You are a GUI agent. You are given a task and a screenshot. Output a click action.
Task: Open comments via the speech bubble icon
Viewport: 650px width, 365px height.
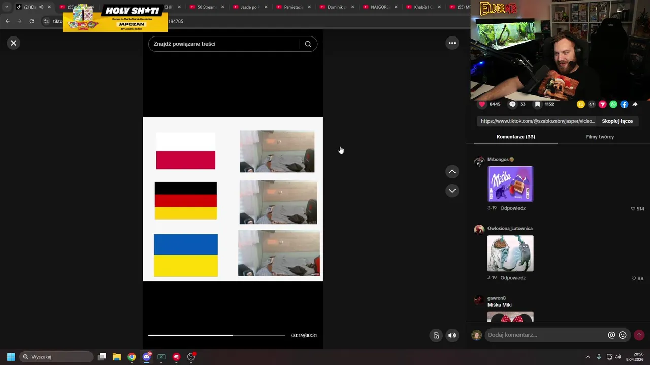click(512, 104)
